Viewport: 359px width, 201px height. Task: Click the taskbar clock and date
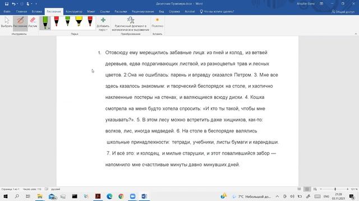(338, 197)
